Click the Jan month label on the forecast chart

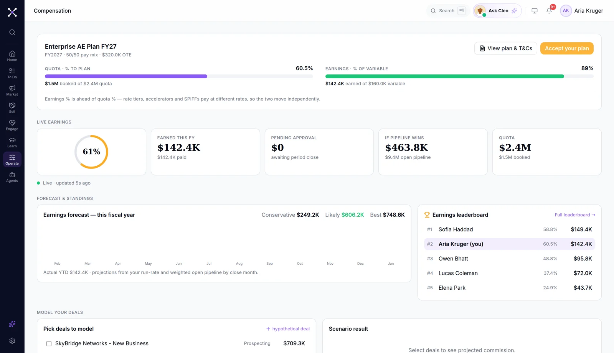391,264
